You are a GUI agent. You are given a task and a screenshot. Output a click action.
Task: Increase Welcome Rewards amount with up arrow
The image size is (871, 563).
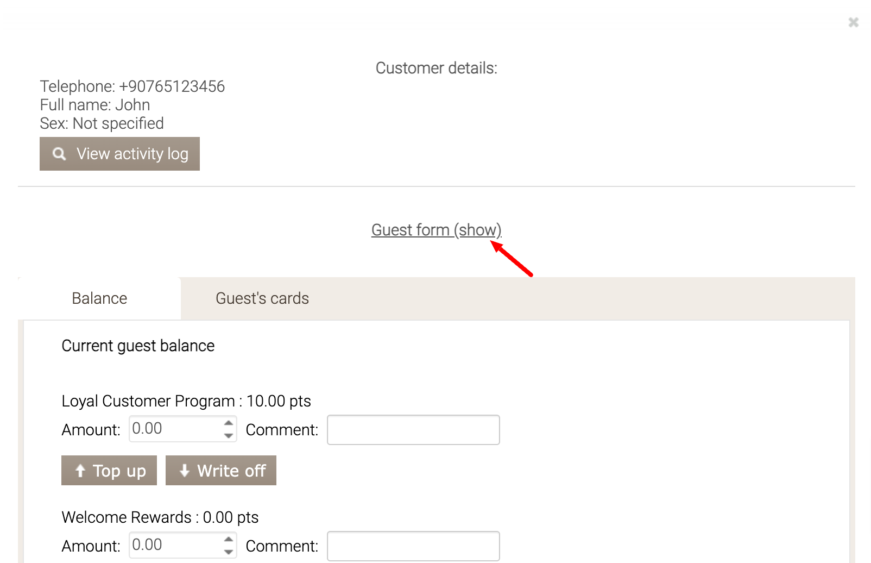[229, 539]
